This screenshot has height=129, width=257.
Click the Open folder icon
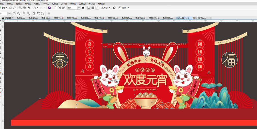pos(3,8)
